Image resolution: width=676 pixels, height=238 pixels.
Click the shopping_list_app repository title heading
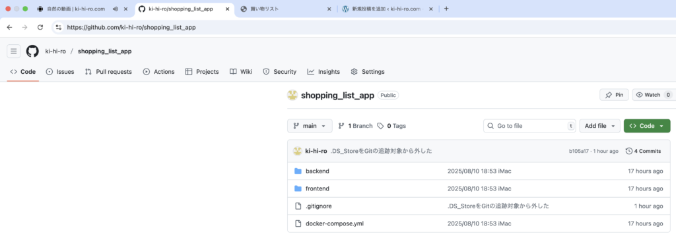tap(337, 95)
